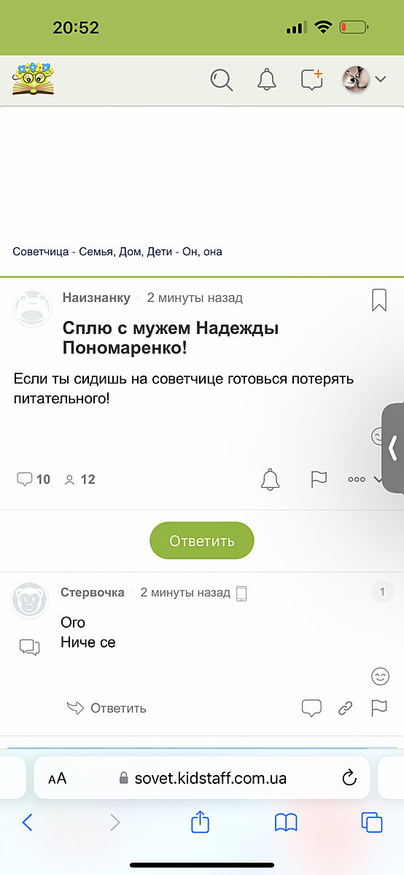Click the green Ответить button

coord(202,540)
